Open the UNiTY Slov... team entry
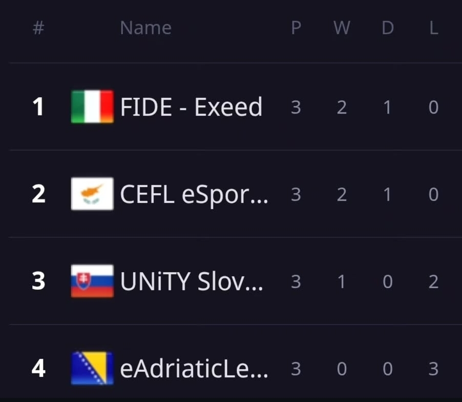Image resolution: width=462 pixels, height=402 pixels. pos(192,282)
